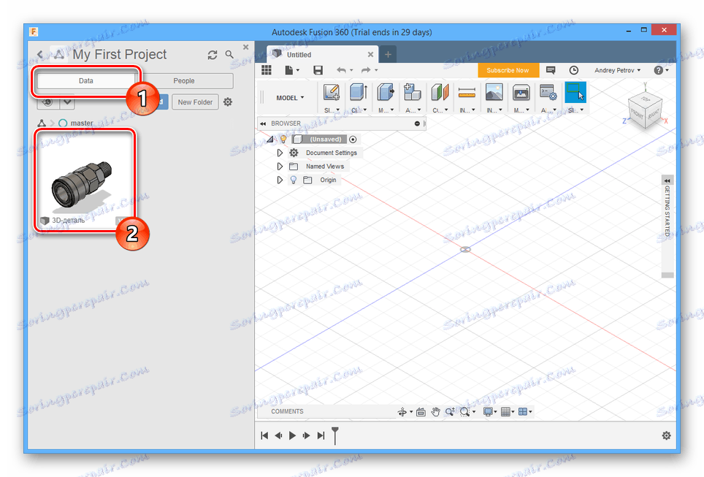Open the File menu icon
Image resolution: width=704 pixels, height=477 pixels.
coord(292,70)
